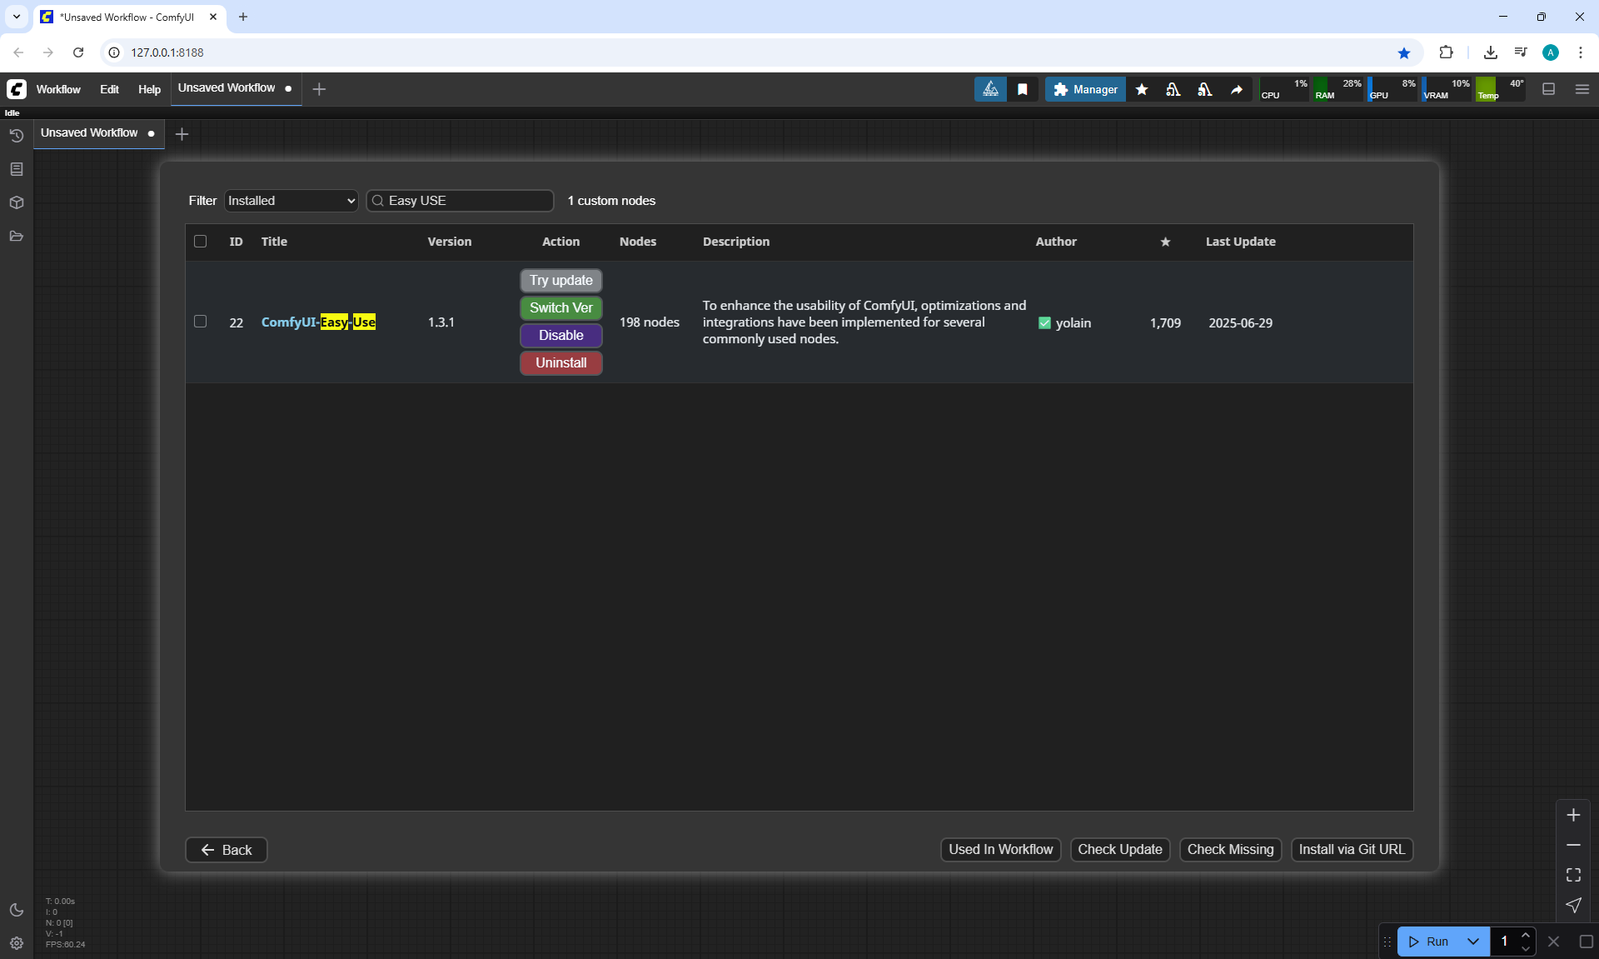This screenshot has width=1599, height=959.
Task: Toggle the bottom panel icon in top bar
Action: pyautogui.click(x=1548, y=89)
